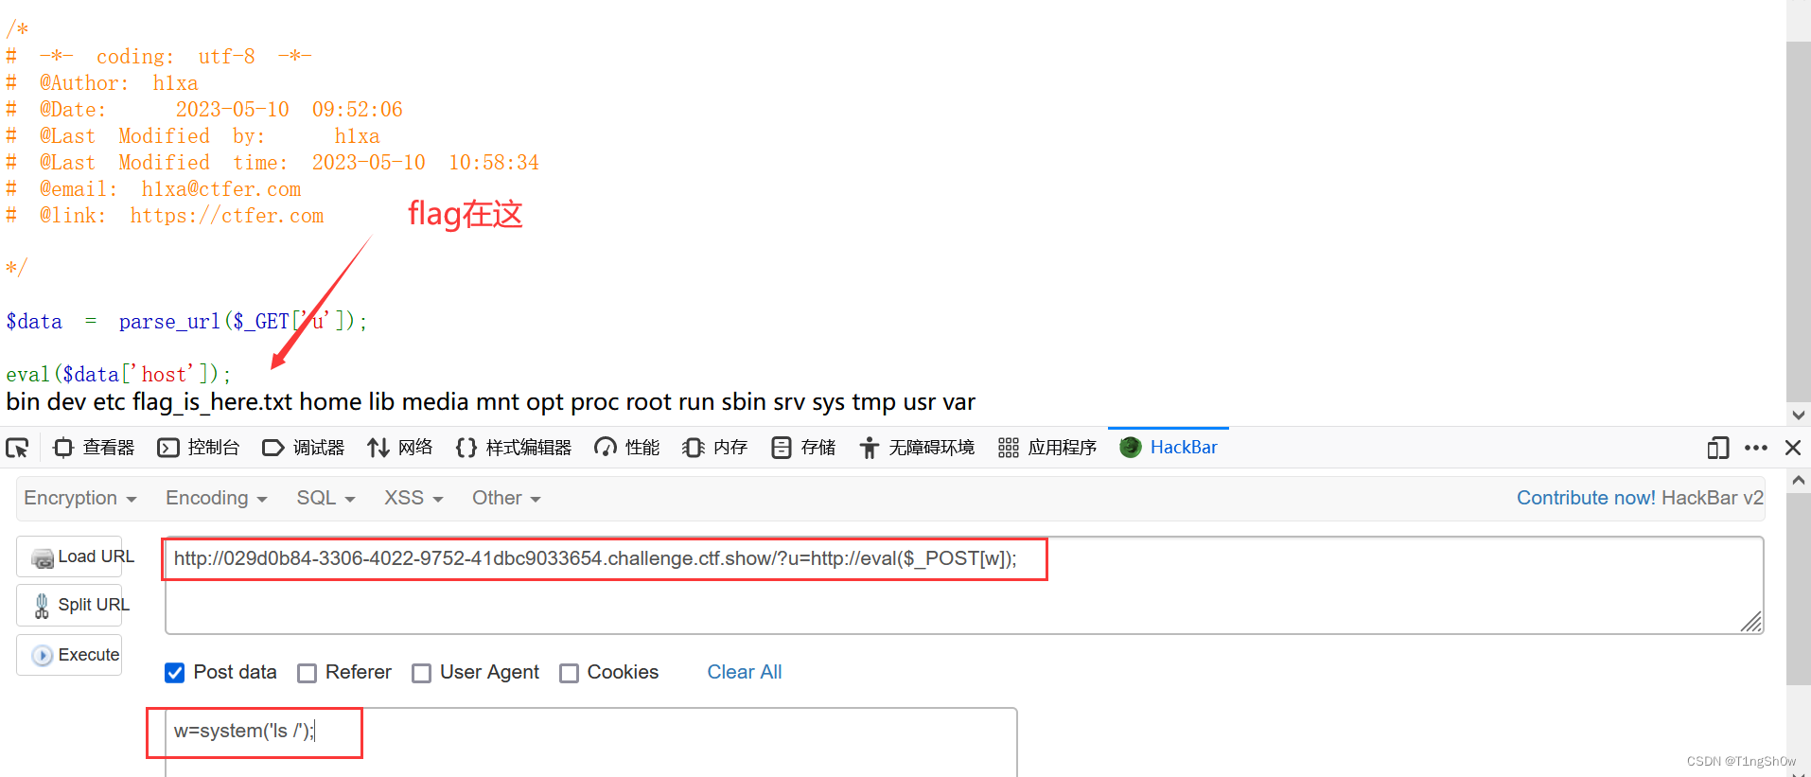
Task: Click the Load URL button
Action: click(69, 556)
